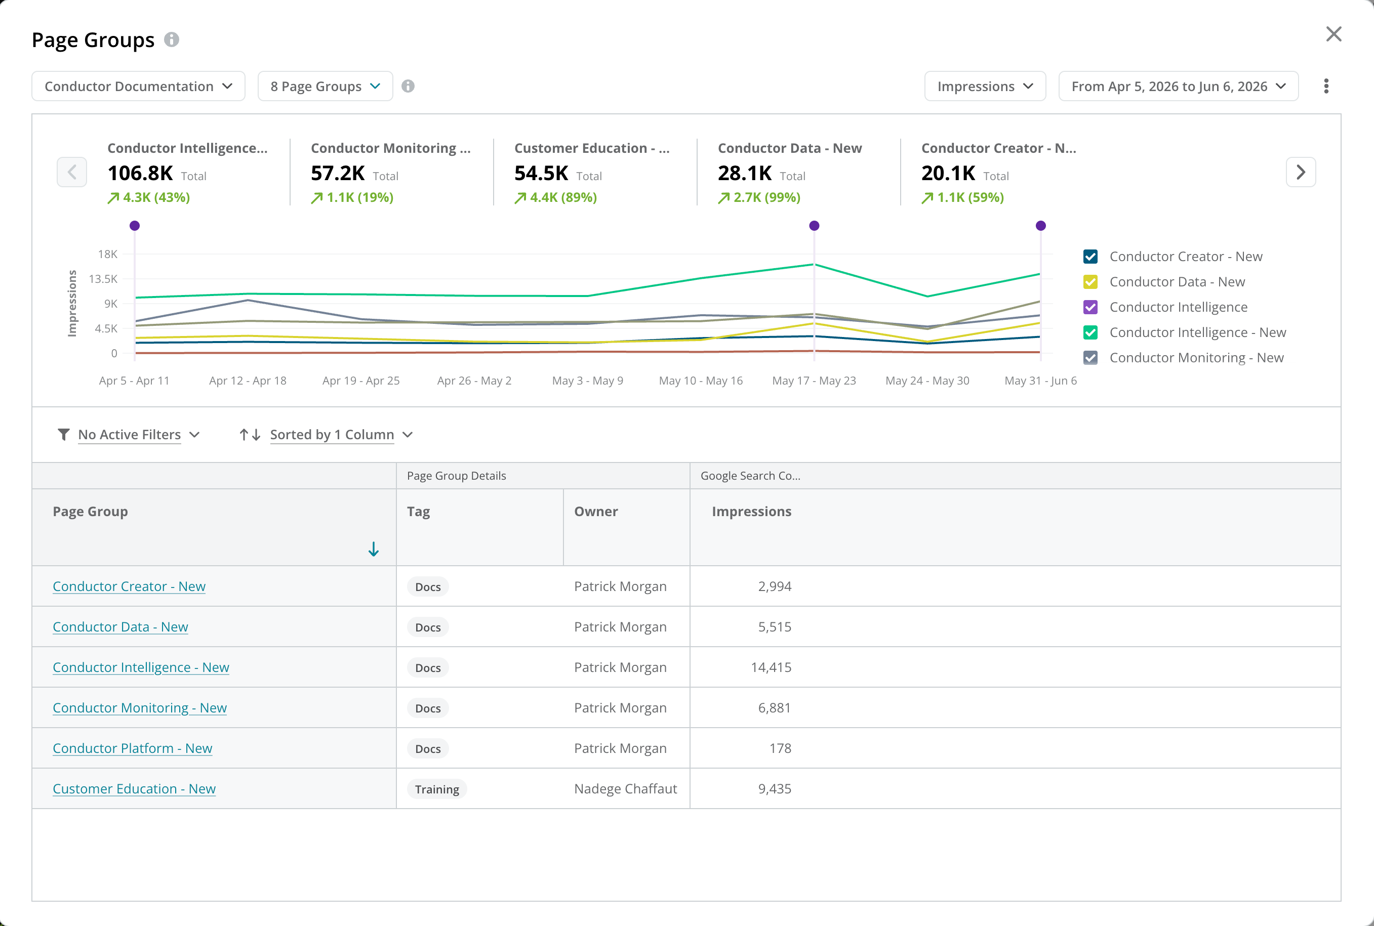Click the info icon beside Page Groups title
This screenshot has width=1374, height=926.
click(x=171, y=39)
